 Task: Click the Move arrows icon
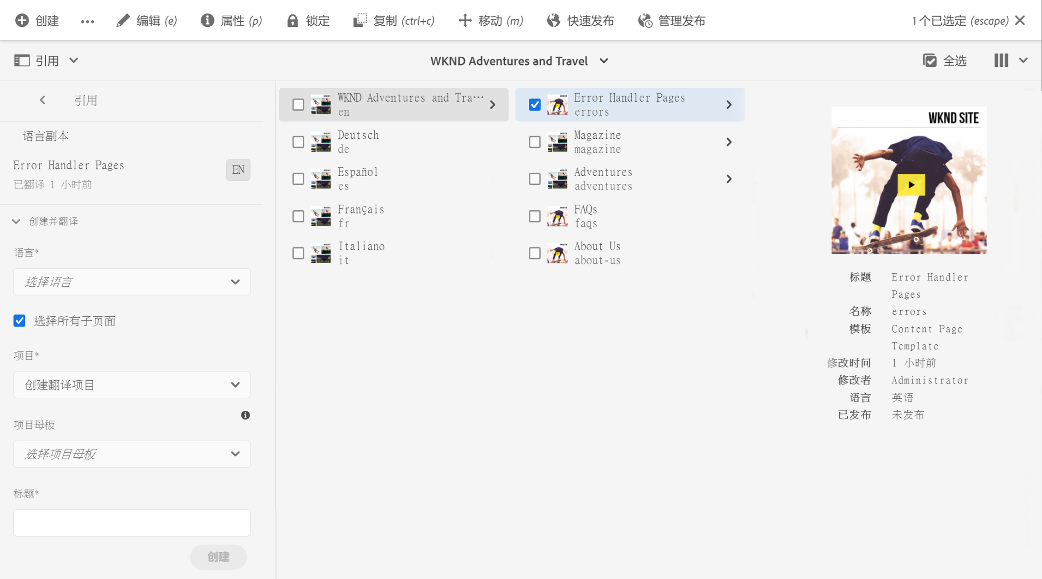coord(465,20)
